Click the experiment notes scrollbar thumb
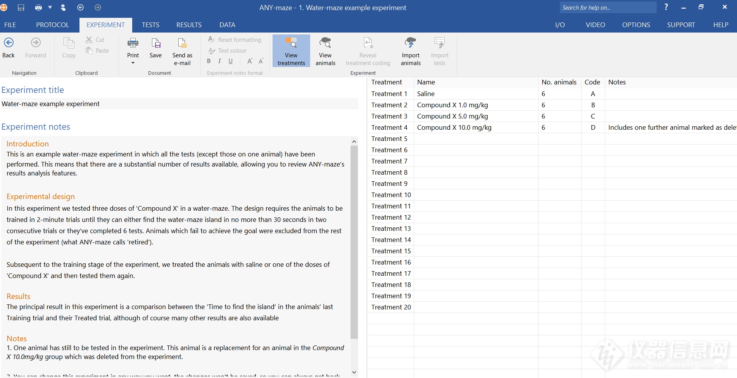This screenshot has height=378, width=737. pyautogui.click(x=354, y=242)
